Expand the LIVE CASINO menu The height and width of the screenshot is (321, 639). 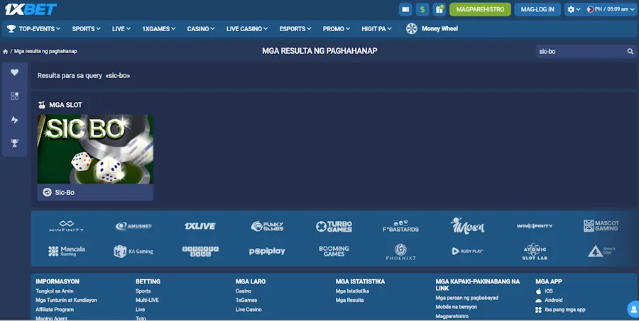coord(247,29)
